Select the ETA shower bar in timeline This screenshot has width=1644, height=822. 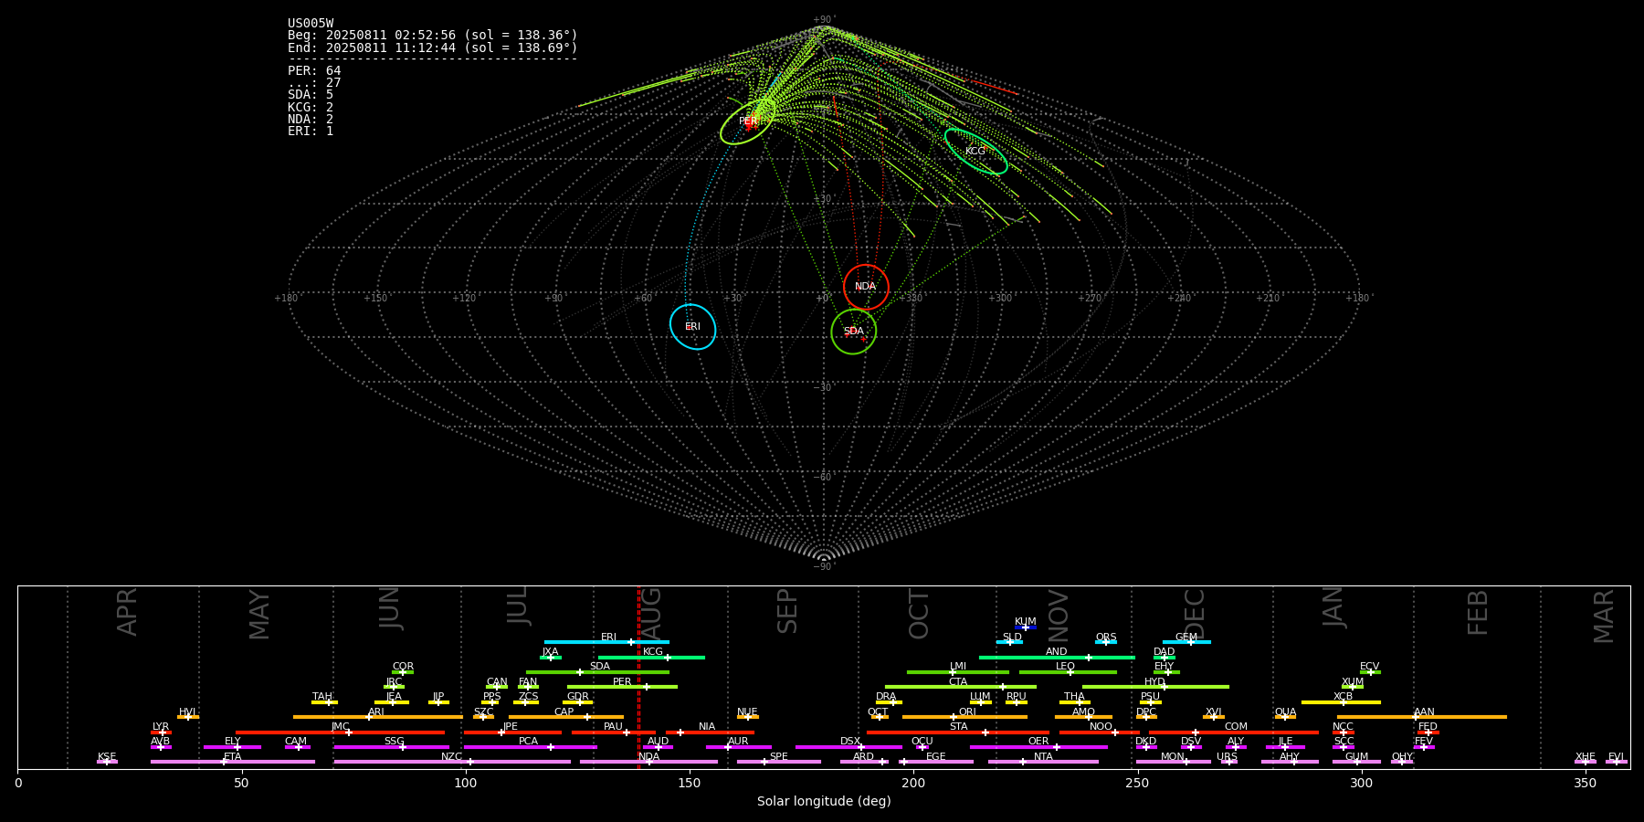point(233,762)
